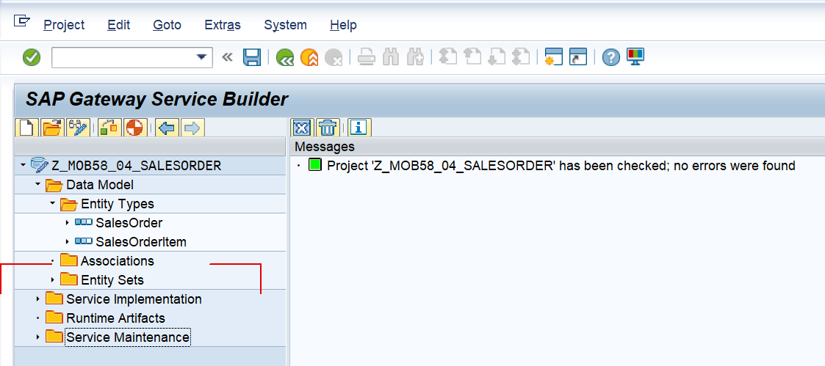Click the green Enter checkmark icon

coord(32,57)
